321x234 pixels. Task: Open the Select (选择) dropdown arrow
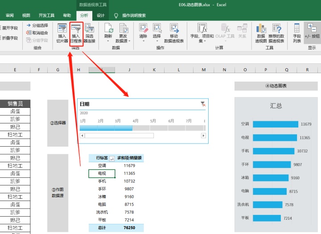click(157, 41)
